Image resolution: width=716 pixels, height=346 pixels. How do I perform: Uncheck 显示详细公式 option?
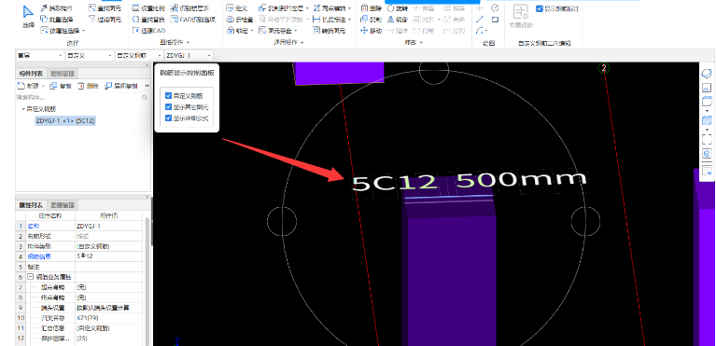click(169, 118)
